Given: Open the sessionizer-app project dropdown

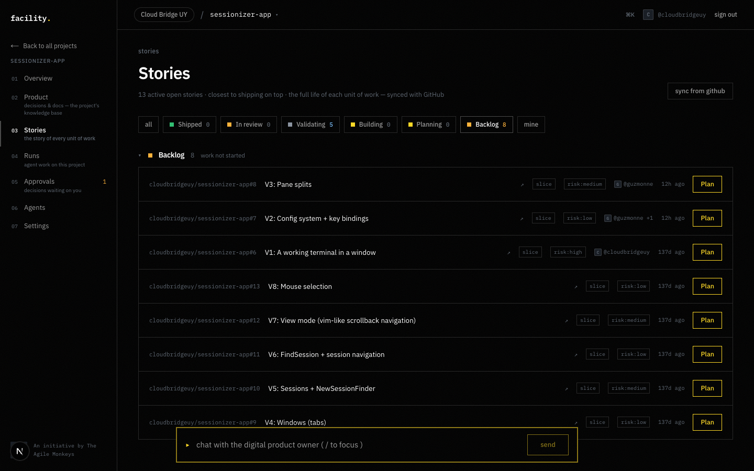Looking at the screenshot, I should [x=244, y=15].
